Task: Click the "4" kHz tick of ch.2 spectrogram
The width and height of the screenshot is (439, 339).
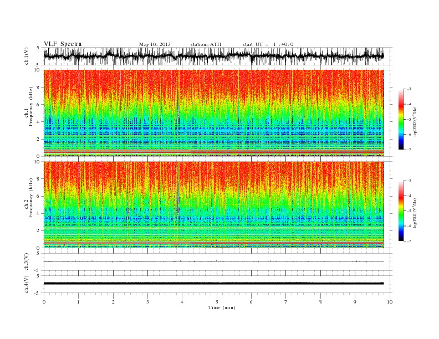Action: click(x=39, y=214)
